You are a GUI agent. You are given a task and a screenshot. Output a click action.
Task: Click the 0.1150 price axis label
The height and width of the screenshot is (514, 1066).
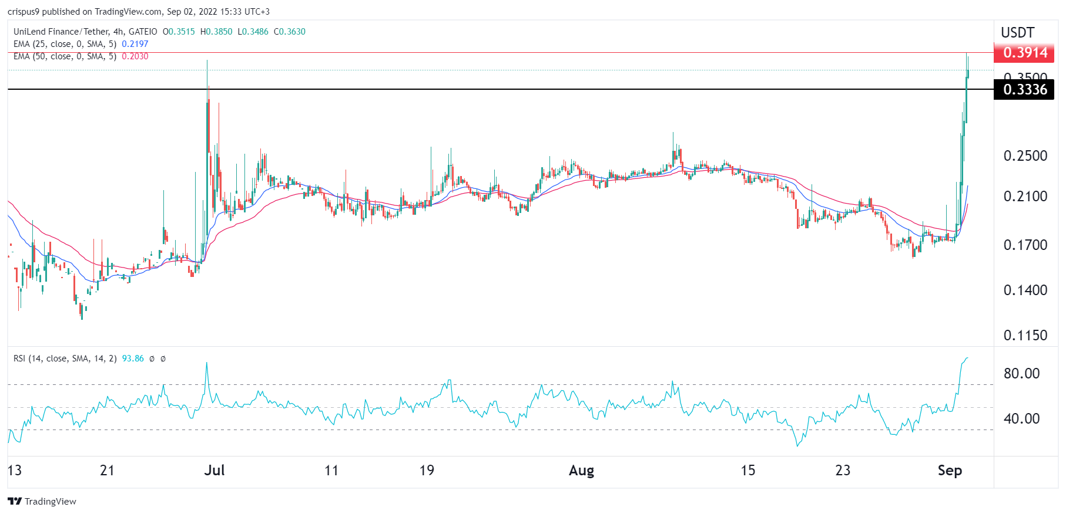coord(1025,336)
